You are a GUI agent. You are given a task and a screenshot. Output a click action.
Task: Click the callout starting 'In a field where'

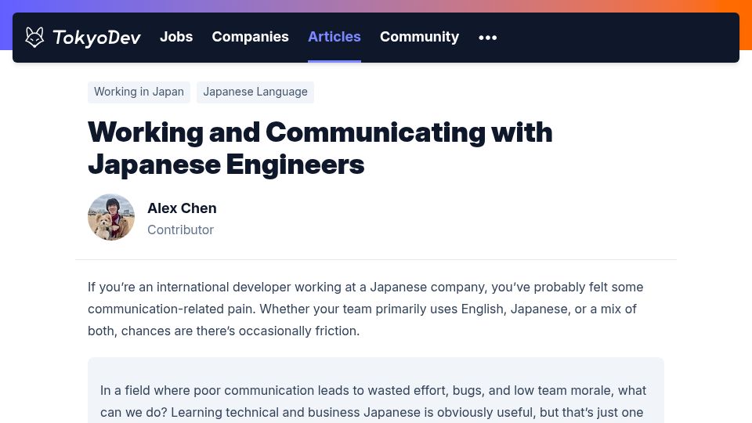click(376, 390)
